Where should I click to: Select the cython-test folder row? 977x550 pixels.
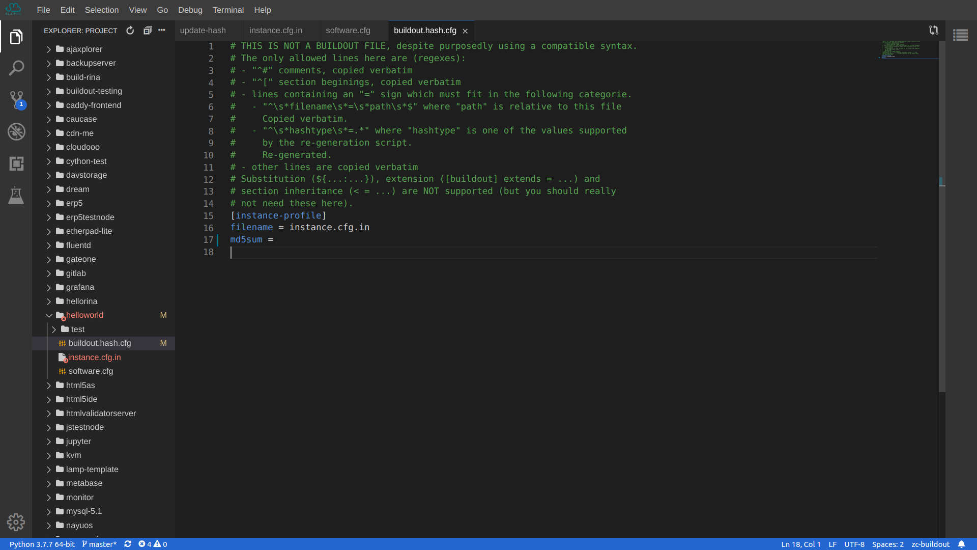(x=104, y=161)
